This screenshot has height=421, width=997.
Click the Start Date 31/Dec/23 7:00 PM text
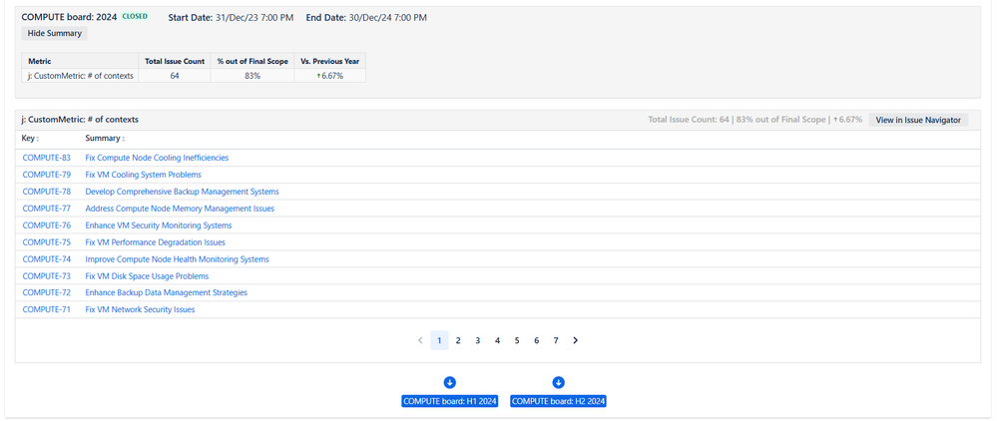tap(231, 17)
